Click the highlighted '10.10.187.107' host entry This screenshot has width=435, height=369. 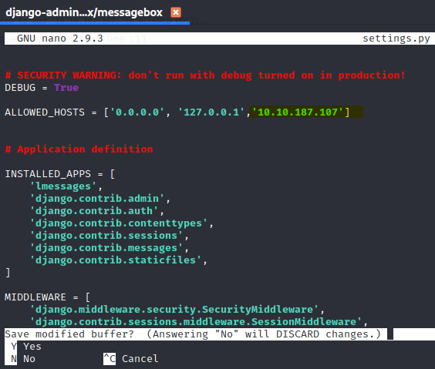click(298, 112)
